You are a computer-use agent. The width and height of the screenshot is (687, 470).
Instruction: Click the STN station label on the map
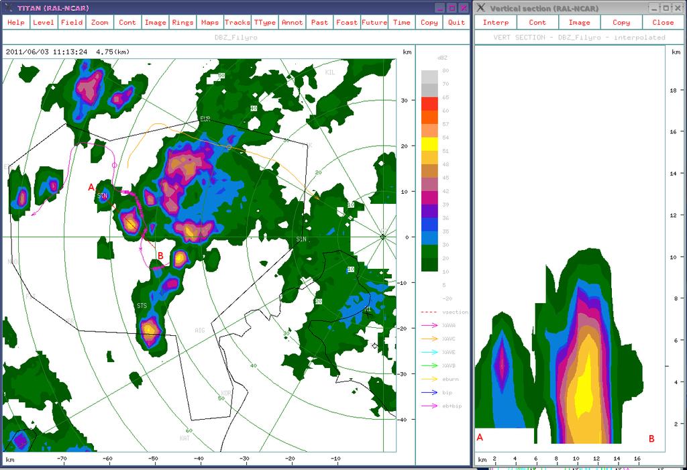click(x=103, y=196)
